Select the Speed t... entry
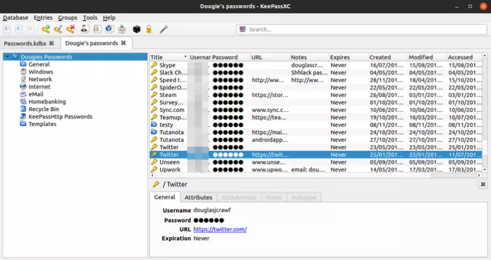491x260 pixels. [x=315, y=80]
